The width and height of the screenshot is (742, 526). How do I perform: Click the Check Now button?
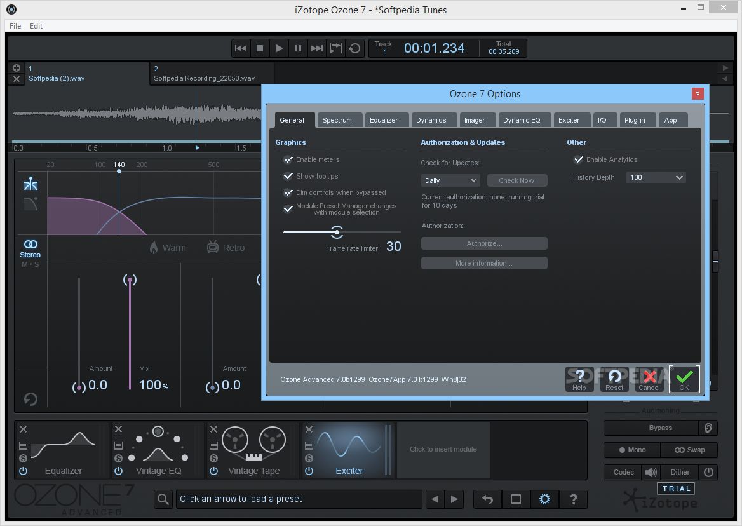tap(516, 180)
